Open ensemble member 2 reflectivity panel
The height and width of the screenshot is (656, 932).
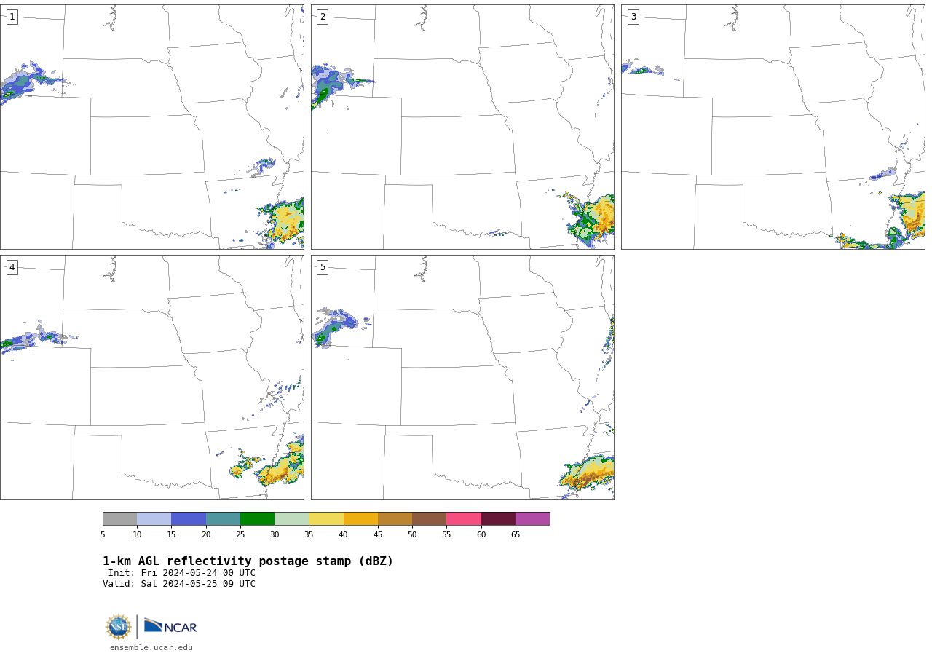462,127
